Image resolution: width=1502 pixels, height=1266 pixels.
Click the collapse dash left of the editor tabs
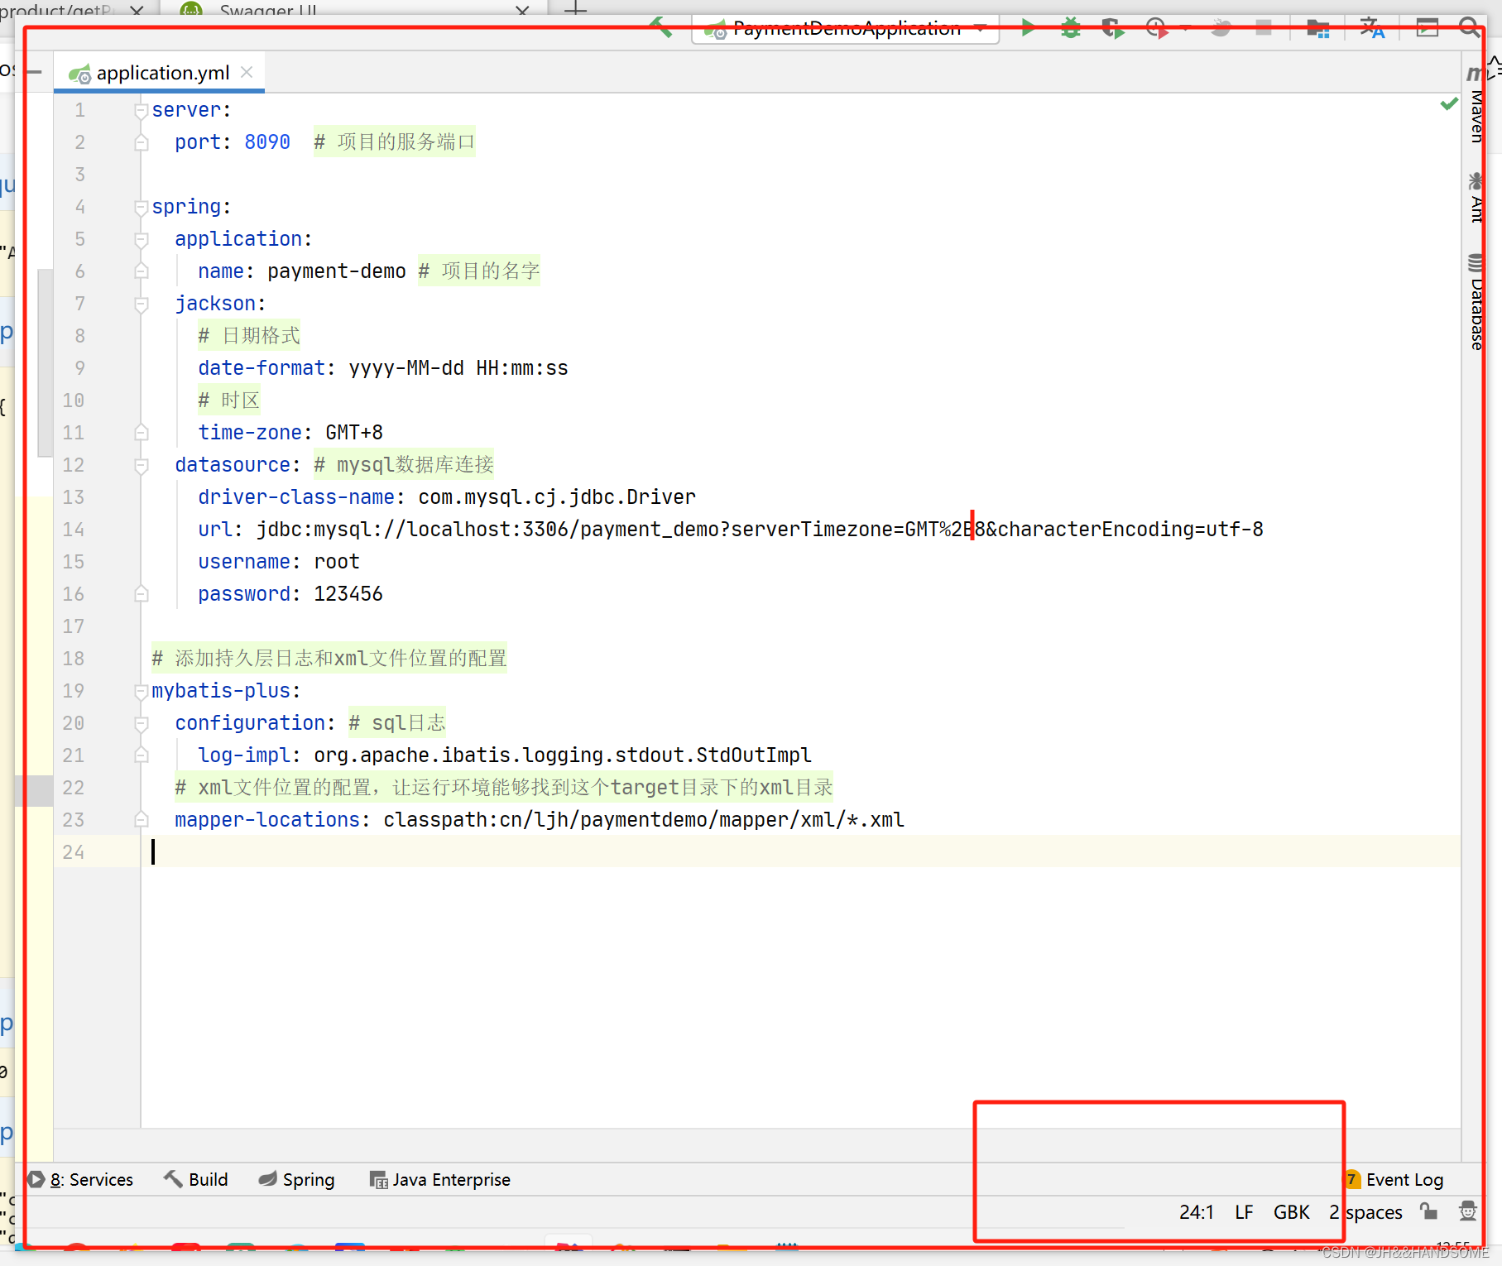tap(35, 73)
